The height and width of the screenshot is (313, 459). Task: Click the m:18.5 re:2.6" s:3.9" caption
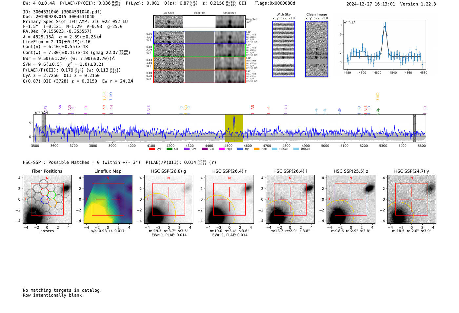[x=412, y=231]
